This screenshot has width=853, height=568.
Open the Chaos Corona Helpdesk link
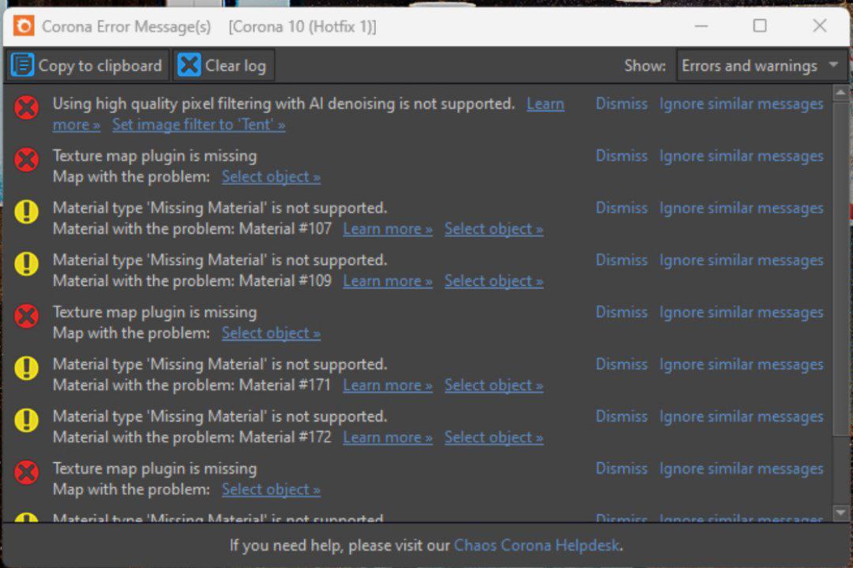coord(536,545)
